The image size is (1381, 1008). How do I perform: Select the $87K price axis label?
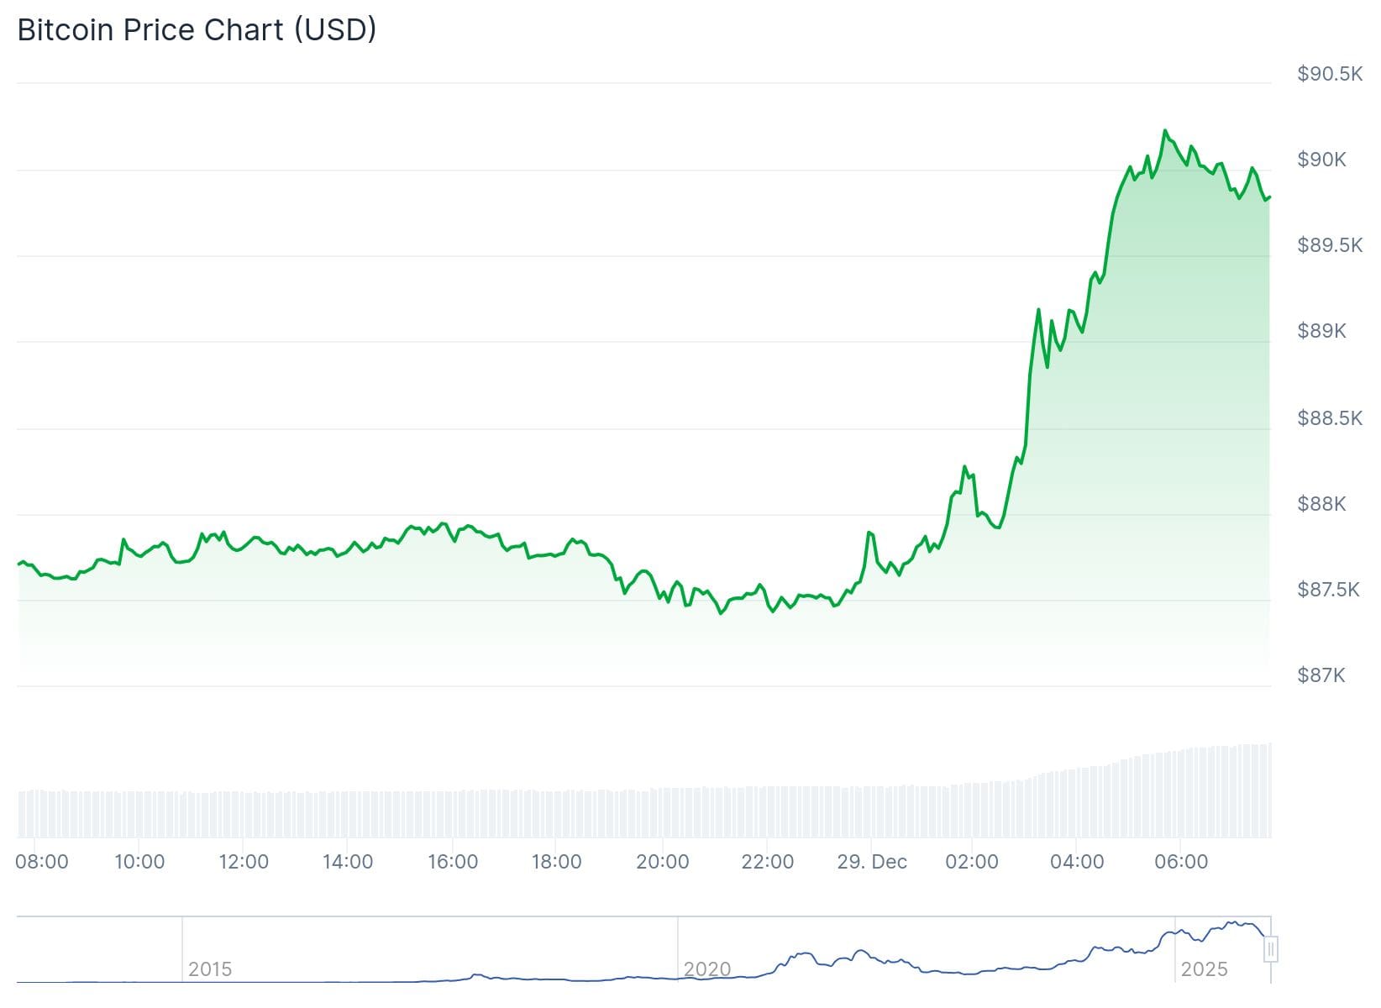tap(1321, 675)
